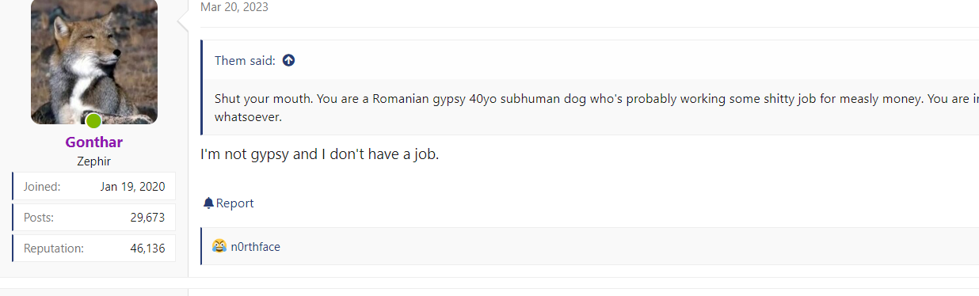Click the 'Them said:' quote header
Screen dimensions: 979x296
[x=245, y=60]
